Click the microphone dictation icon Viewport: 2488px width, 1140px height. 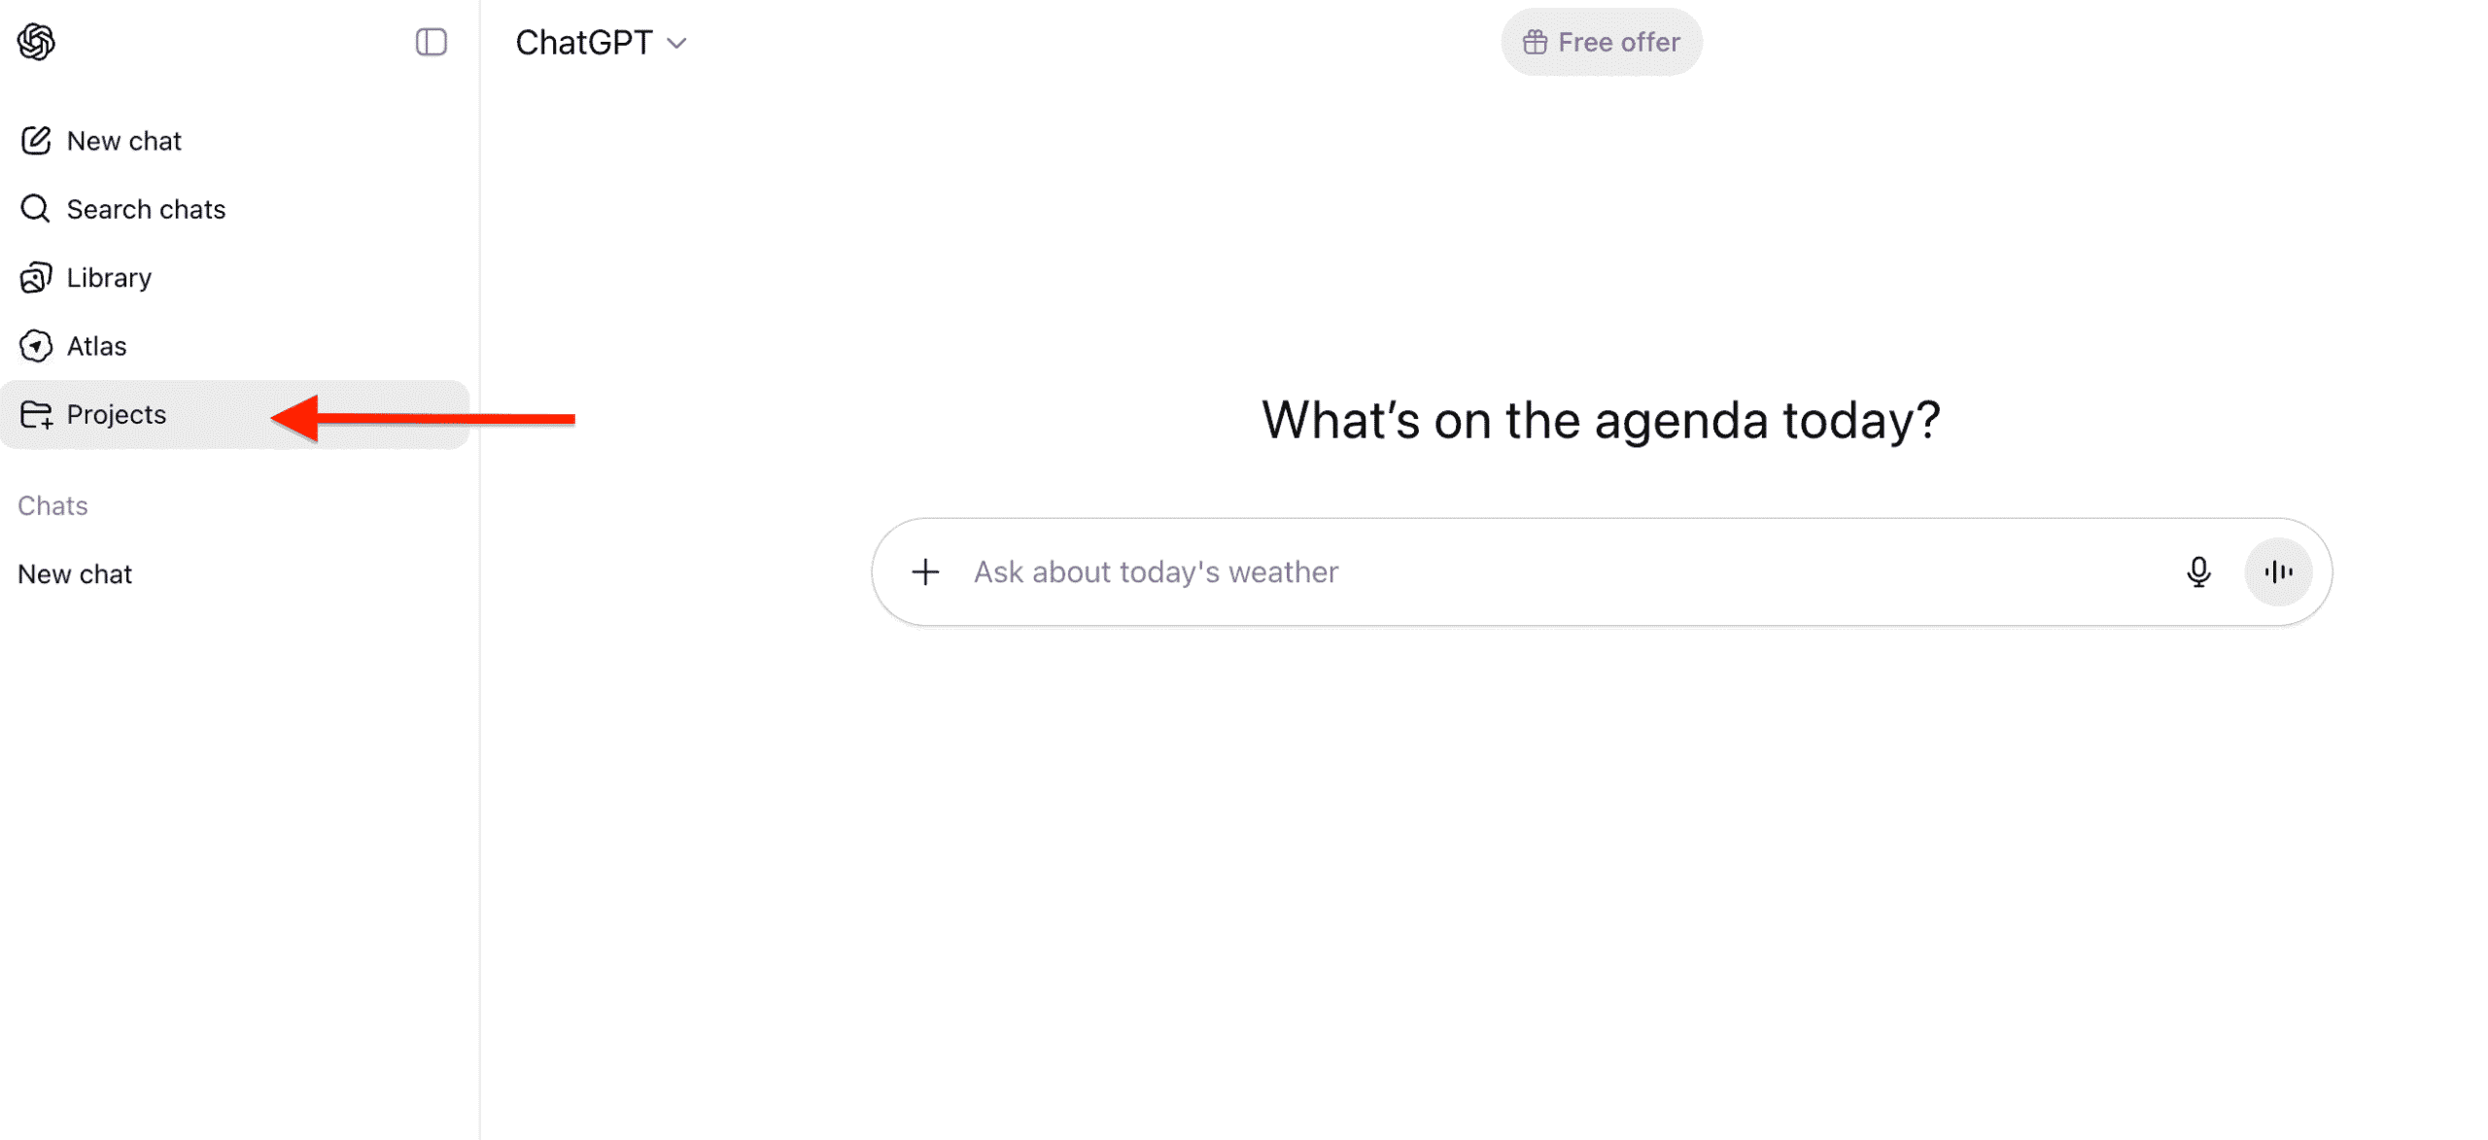click(x=2197, y=571)
